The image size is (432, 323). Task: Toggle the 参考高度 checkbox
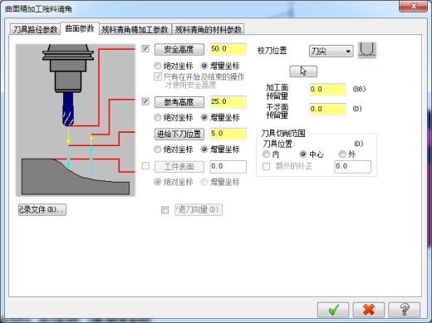[x=145, y=101]
